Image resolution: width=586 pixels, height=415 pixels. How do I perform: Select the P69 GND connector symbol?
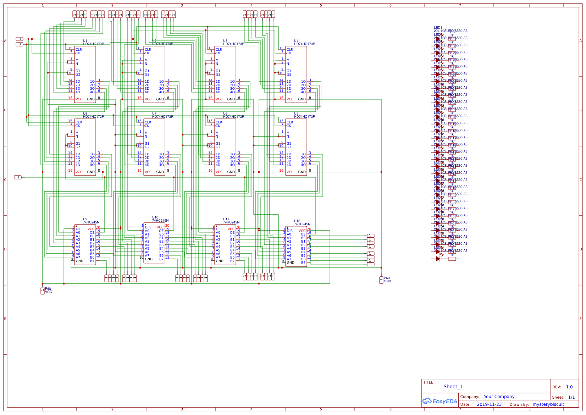pos(381,279)
